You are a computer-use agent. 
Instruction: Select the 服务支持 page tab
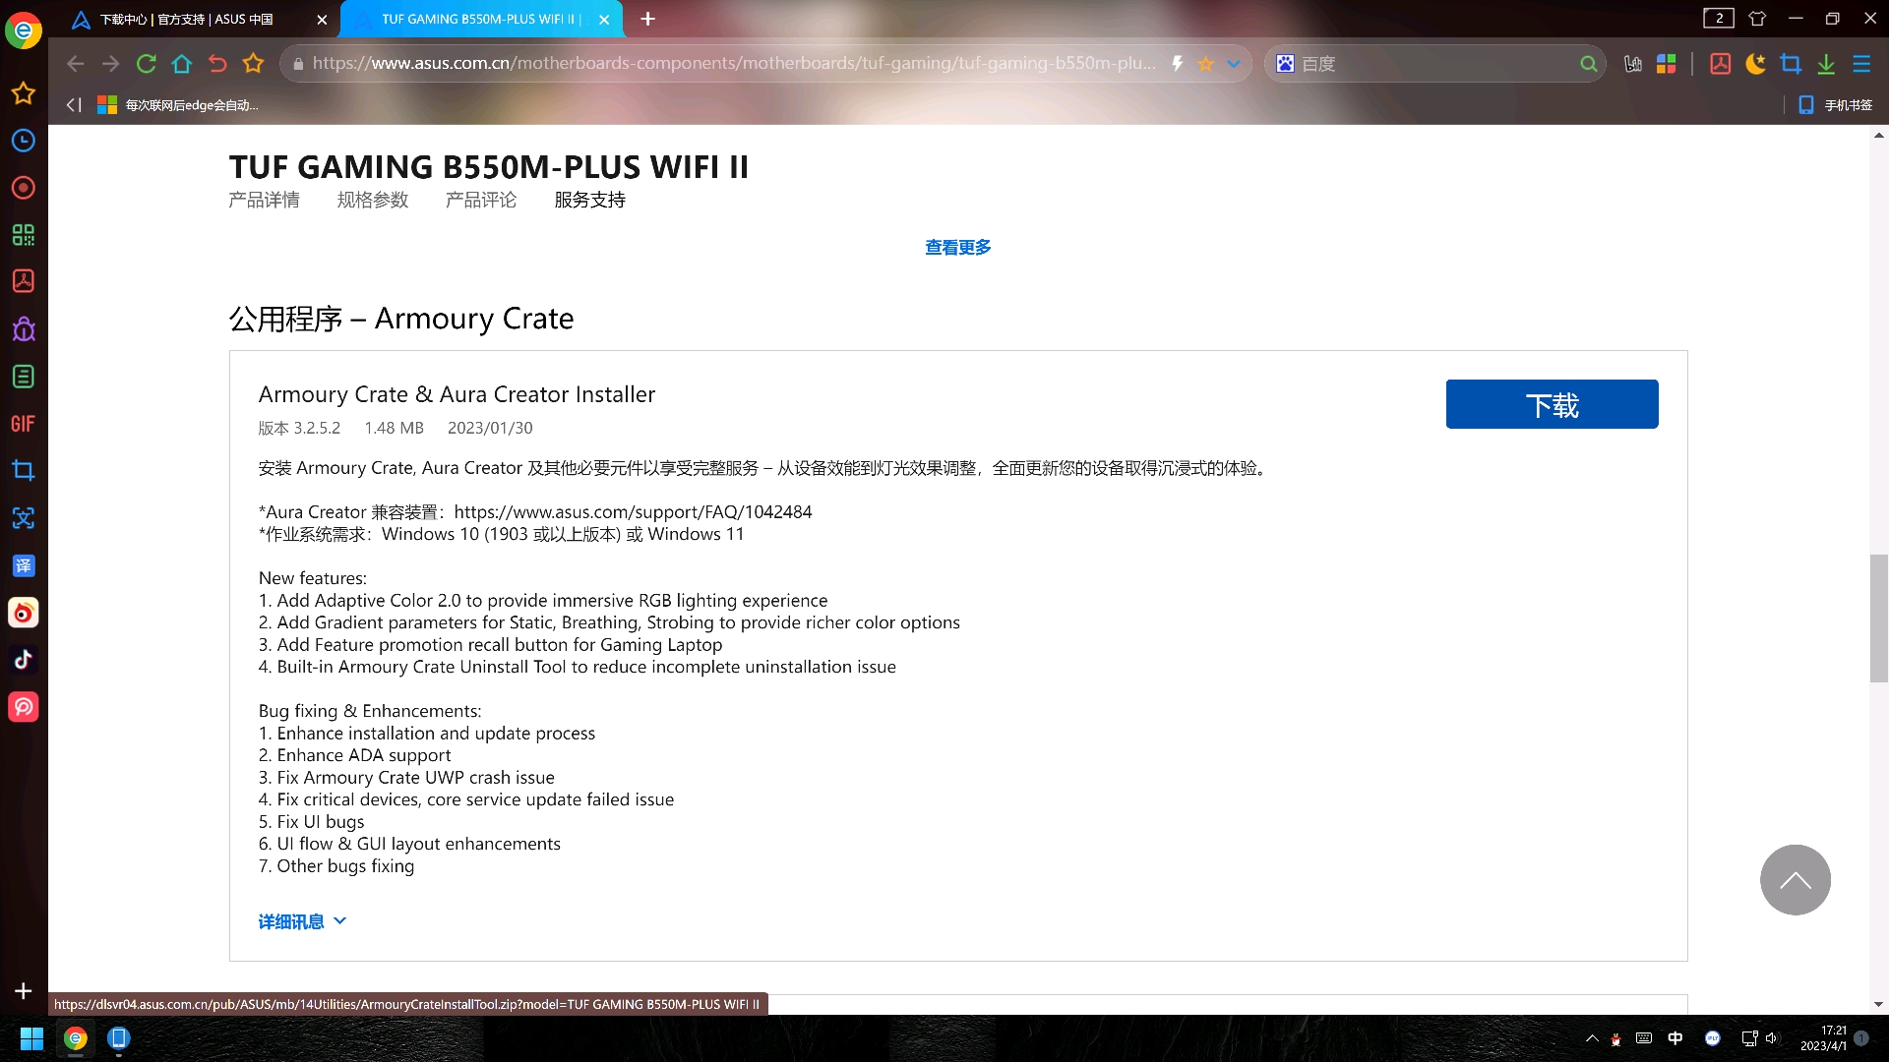(x=589, y=200)
